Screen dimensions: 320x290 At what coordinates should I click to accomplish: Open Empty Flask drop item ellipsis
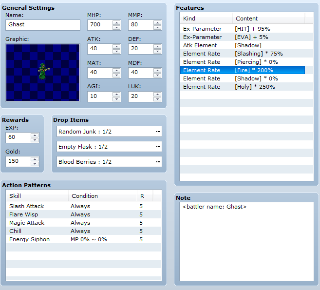pyautogui.click(x=158, y=147)
